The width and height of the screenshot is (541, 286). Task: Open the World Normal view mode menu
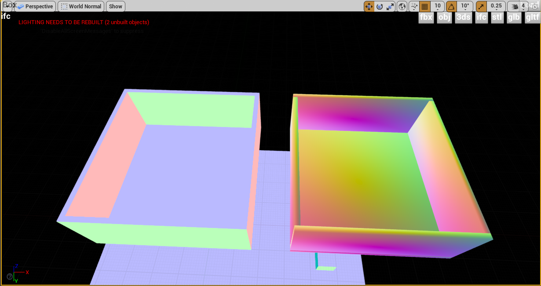click(x=85, y=7)
